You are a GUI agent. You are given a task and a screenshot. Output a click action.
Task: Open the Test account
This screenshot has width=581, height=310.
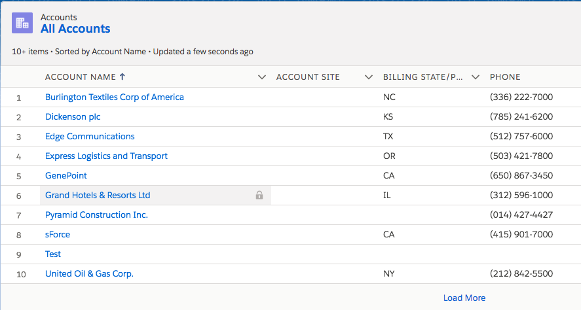[53, 254]
